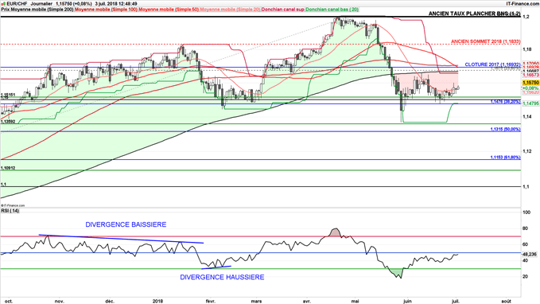This screenshot has height=304, width=540.
Task: Click the DIVERGENCE HAUSSIERE annotation
Action: pyautogui.click(x=222, y=277)
